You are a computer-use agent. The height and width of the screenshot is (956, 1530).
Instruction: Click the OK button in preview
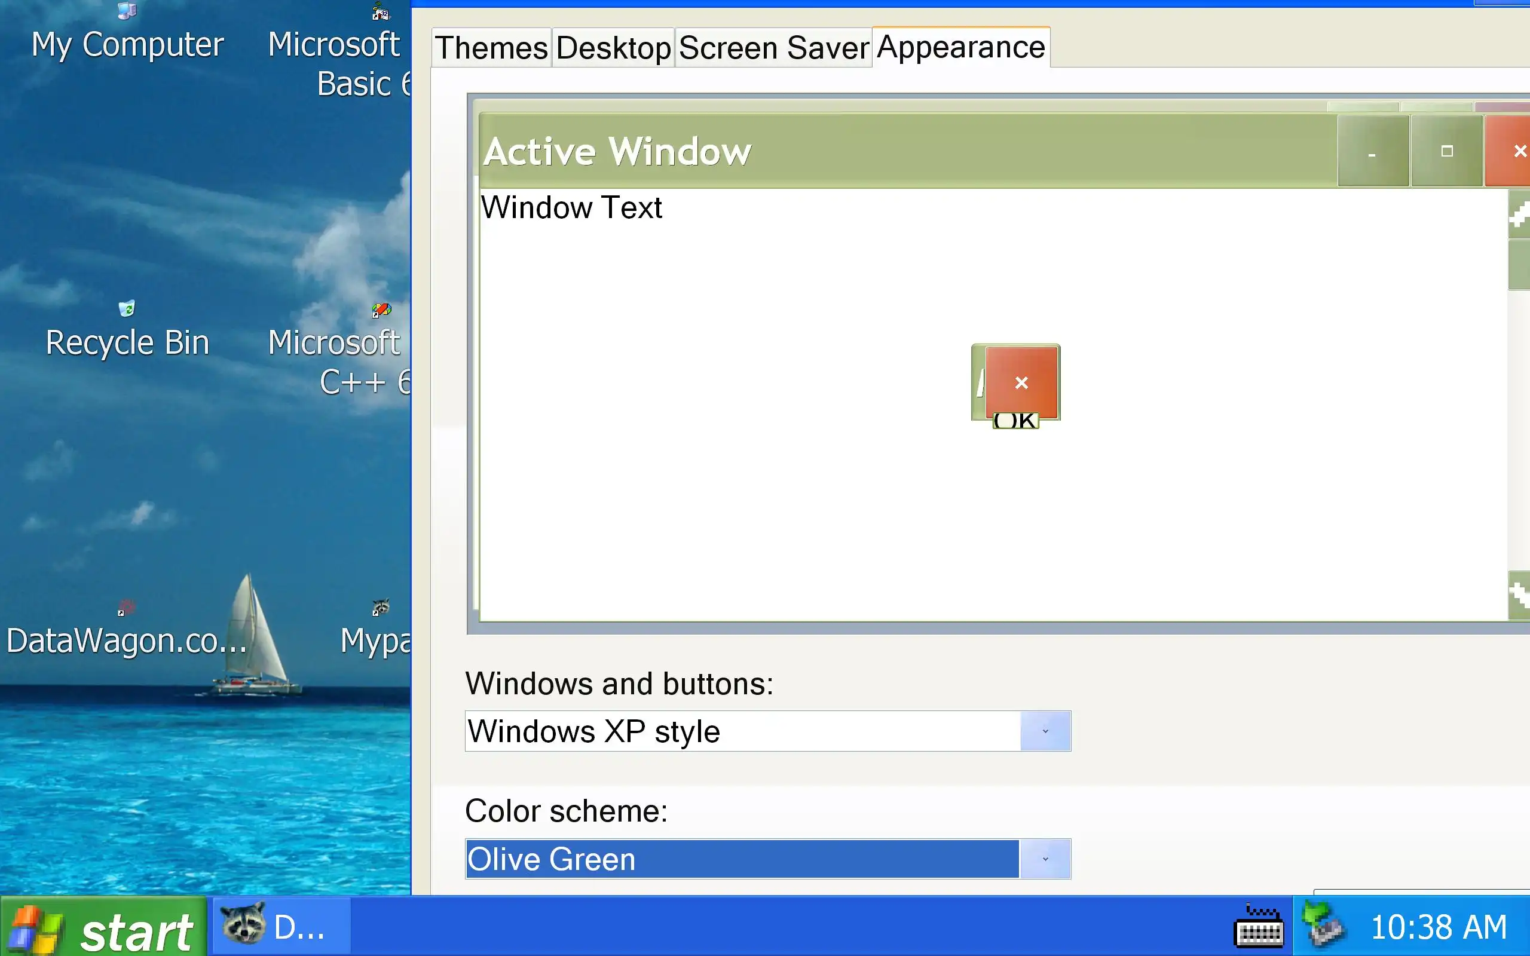click(1015, 421)
